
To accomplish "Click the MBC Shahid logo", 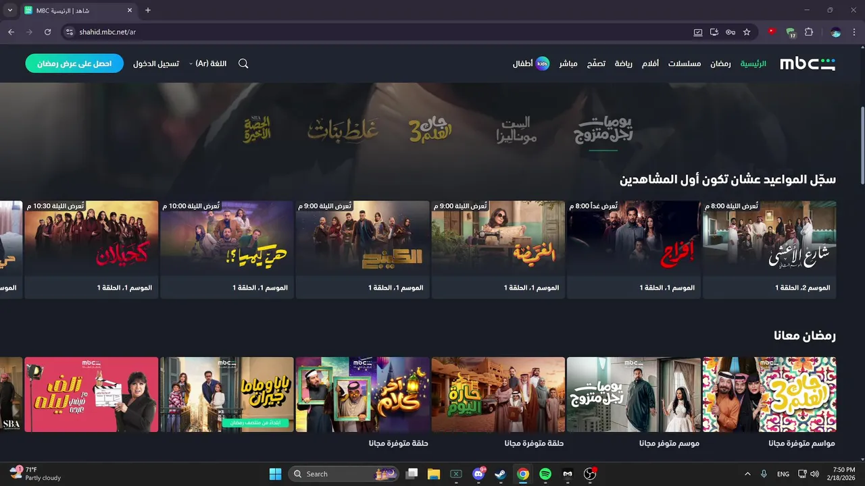I will [x=808, y=63].
